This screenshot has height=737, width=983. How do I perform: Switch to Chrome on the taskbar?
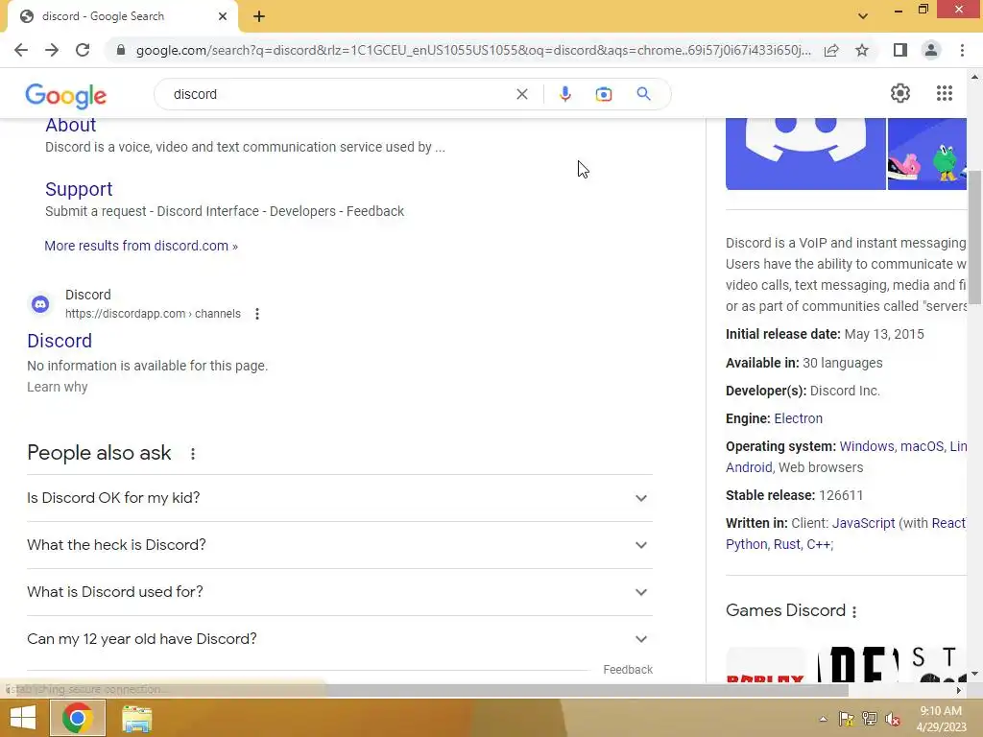coord(77,718)
